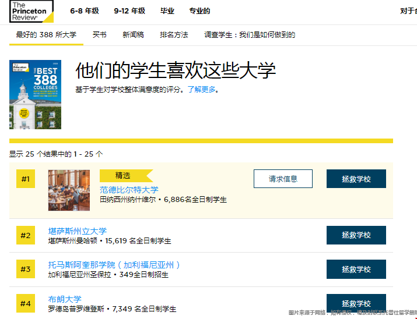
Task: Click the 精选 featured ribbon
Action: [127, 176]
